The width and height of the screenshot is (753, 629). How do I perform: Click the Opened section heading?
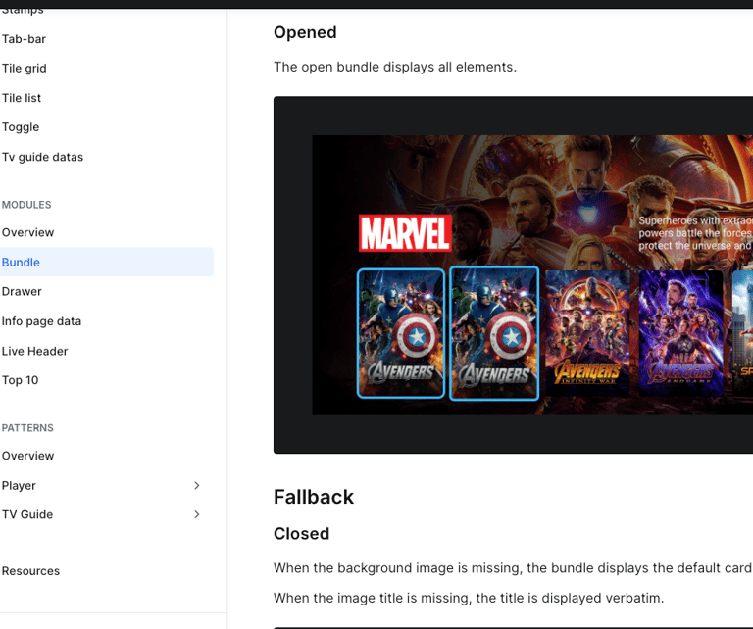pos(305,32)
